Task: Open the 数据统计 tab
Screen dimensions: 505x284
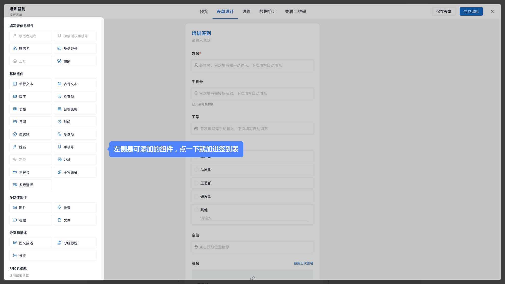Action: click(268, 12)
